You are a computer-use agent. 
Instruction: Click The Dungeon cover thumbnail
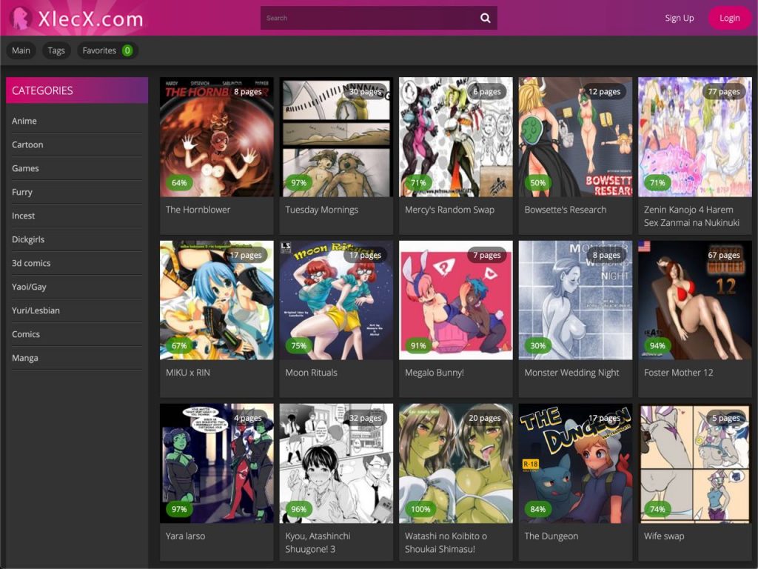click(575, 464)
